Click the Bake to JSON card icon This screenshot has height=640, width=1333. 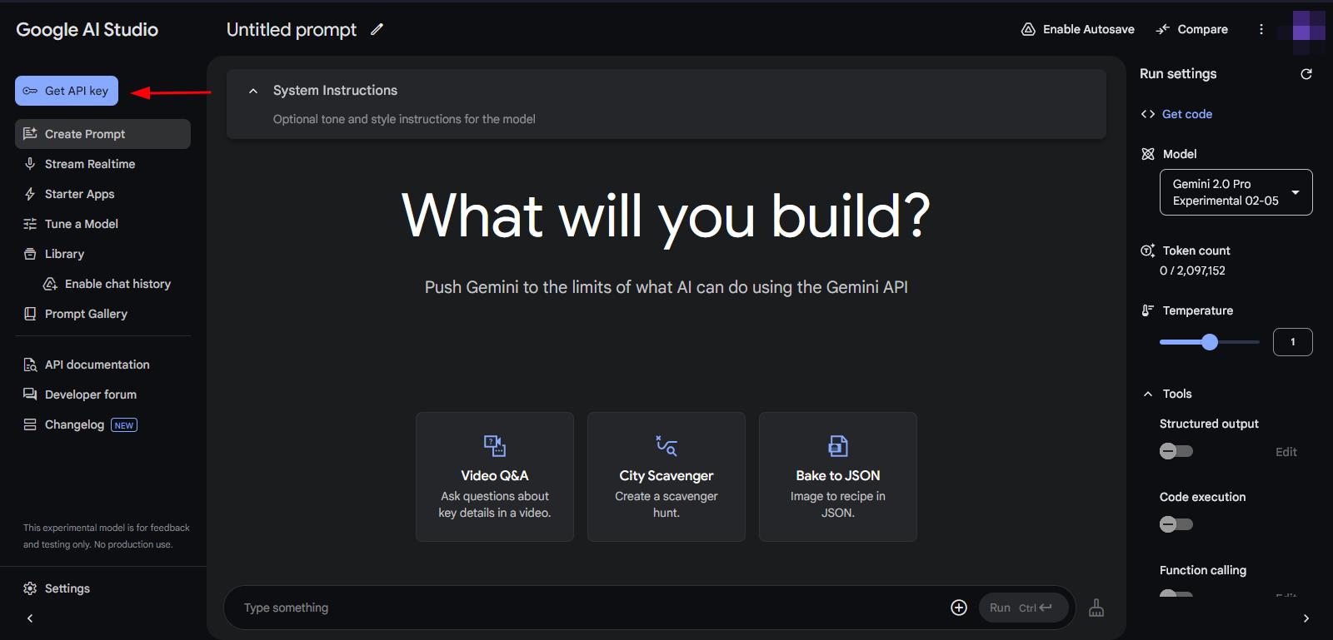pyautogui.click(x=838, y=446)
